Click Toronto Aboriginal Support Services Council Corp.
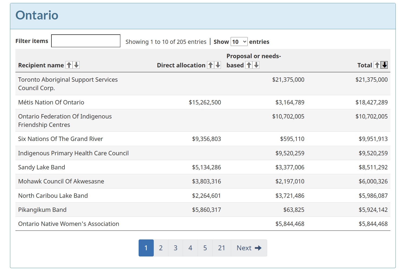The image size is (402, 270). point(68,84)
